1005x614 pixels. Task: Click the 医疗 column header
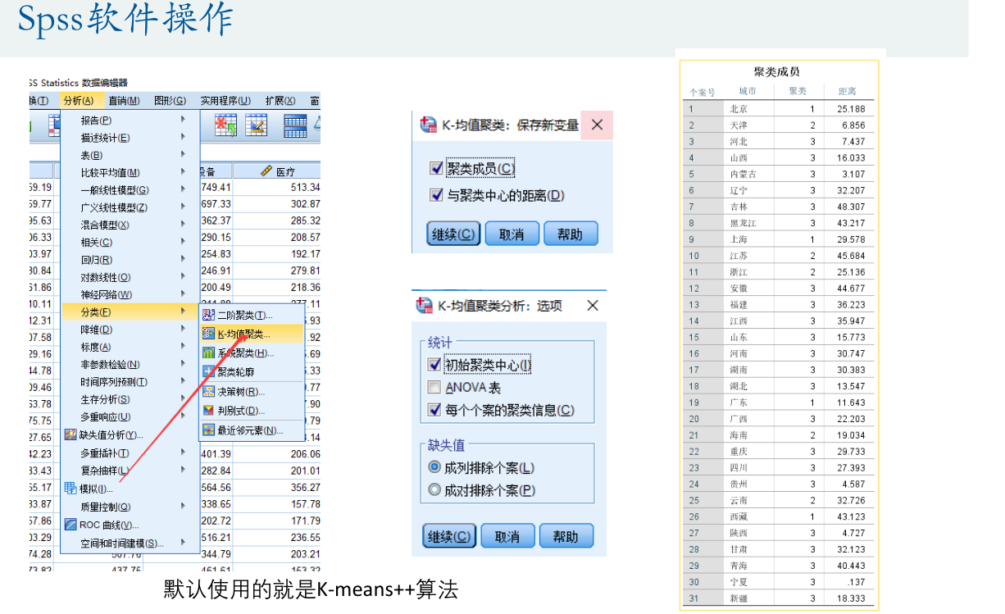point(277,171)
